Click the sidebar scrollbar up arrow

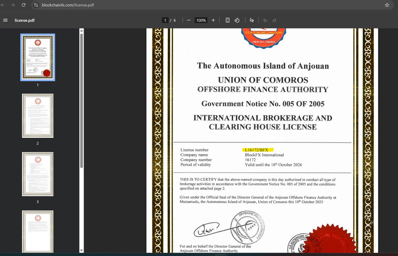pyautogui.click(x=82, y=30)
